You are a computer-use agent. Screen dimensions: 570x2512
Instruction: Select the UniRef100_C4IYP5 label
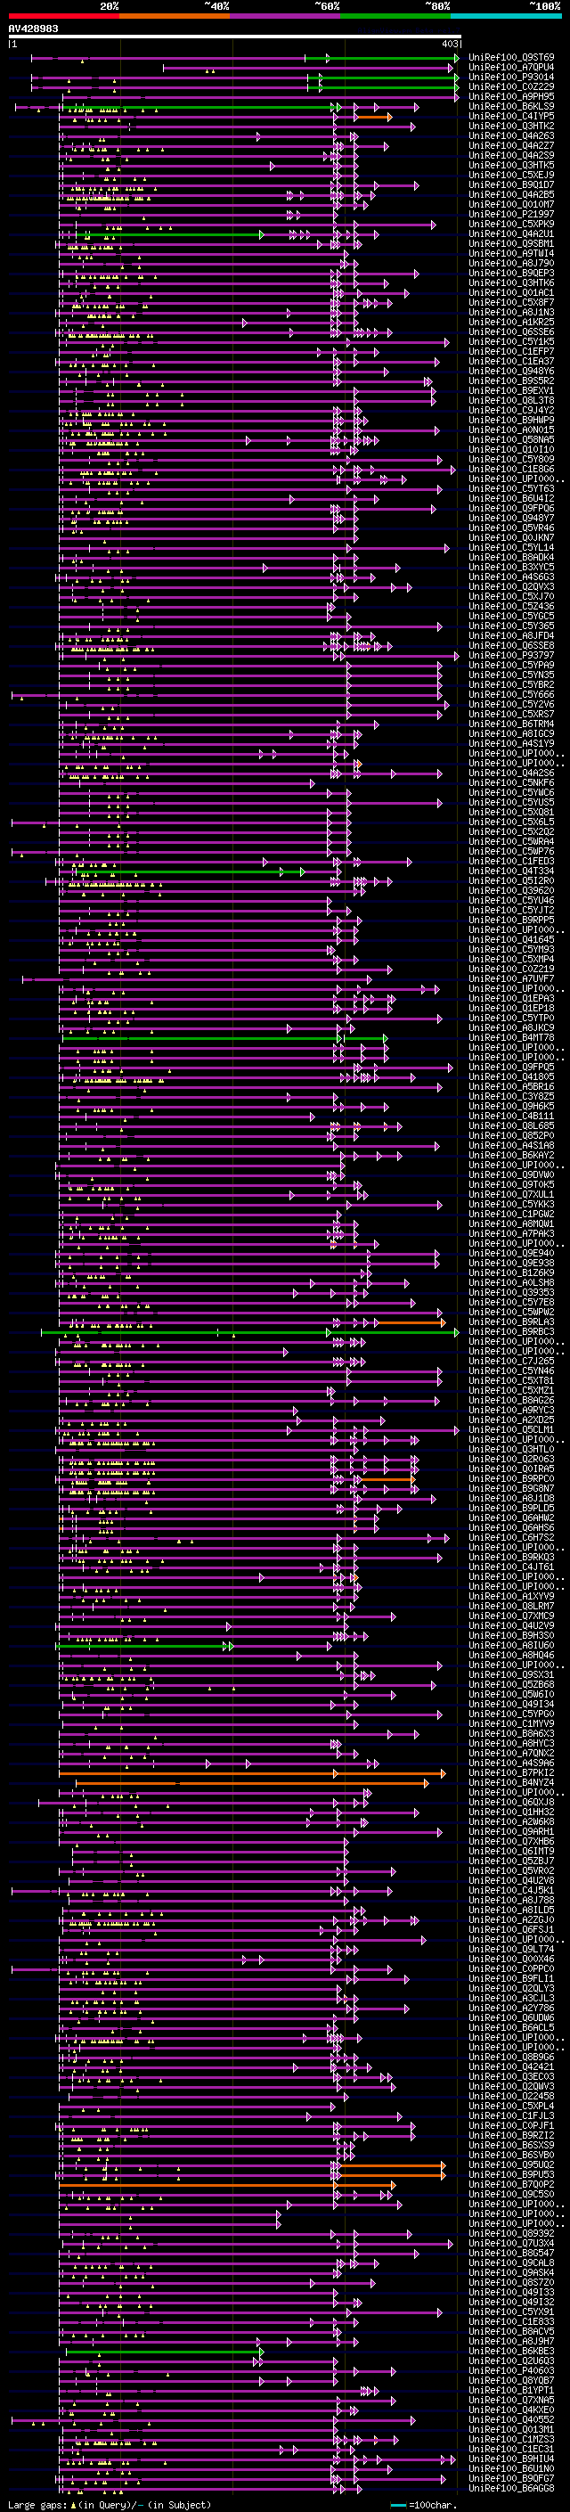(511, 116)
